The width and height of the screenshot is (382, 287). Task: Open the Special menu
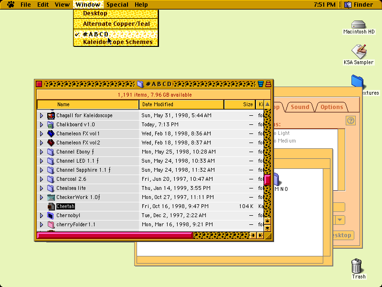pos(117,4)
